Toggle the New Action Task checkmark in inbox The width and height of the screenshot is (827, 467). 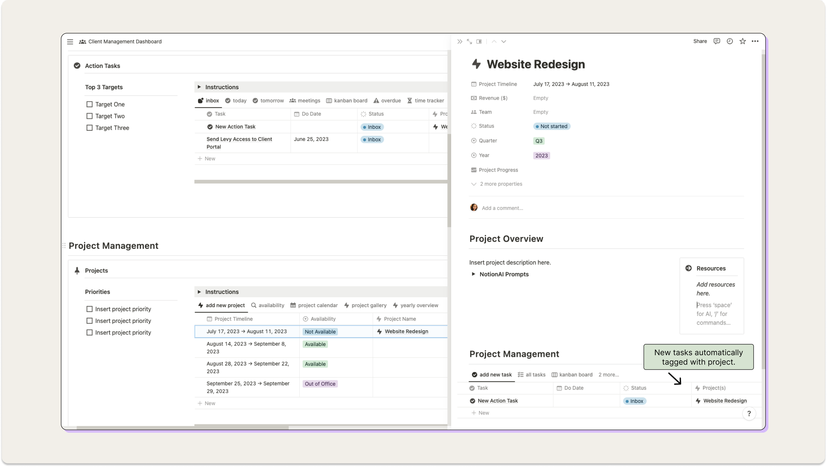pyautogui.click(x=210, y=127)
